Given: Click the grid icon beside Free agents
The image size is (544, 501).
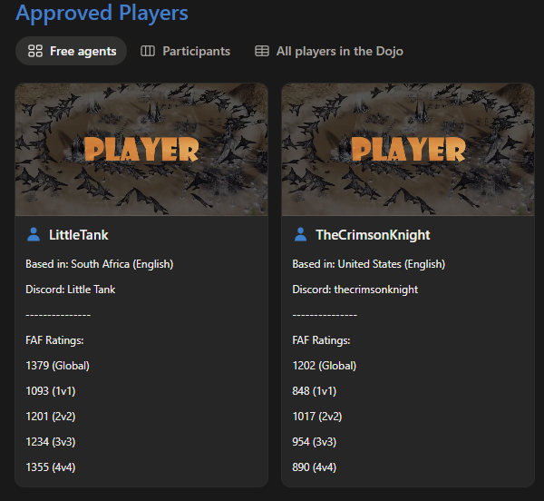Looking at the screenshot, I should (x=35, y=51).
